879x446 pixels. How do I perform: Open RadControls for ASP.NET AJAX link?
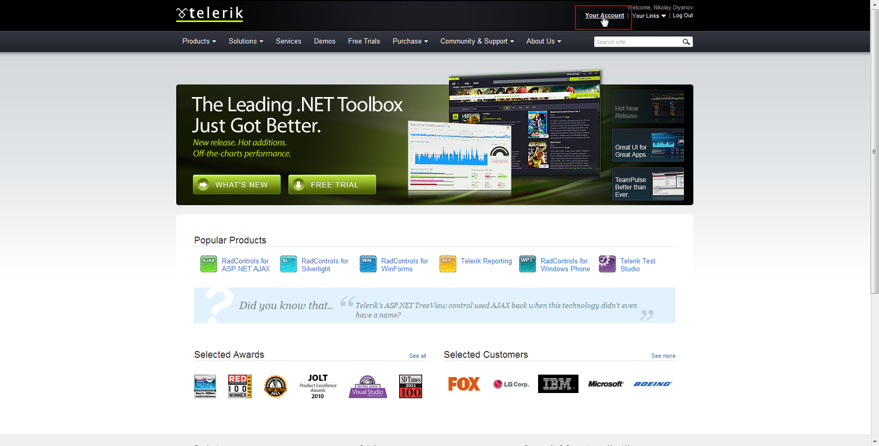pyautogui.click(x=245, y=265)
